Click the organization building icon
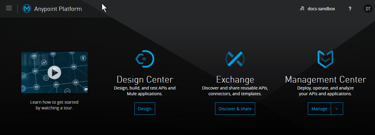Image resolution: width=375 pixels, height=135 pixels. tap(302, 9)
